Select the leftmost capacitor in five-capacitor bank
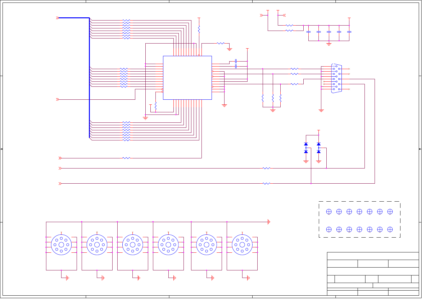This screenshot has width=426, height=301. tap(308, 32)
